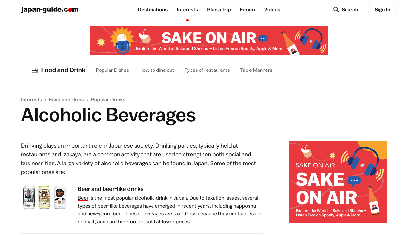Follow the Popular Drinks breadcrumb link
The height and width of the screenshot is (235, 418).
[x=108, y=100]
